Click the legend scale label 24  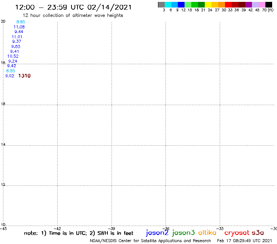210,10
